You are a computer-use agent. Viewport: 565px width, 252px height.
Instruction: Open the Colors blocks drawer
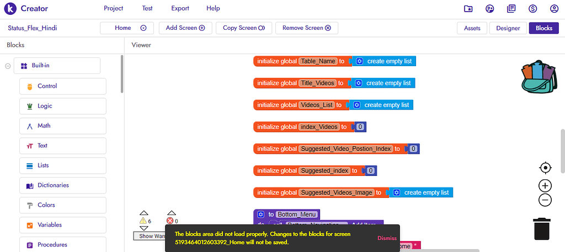(63, 205)
